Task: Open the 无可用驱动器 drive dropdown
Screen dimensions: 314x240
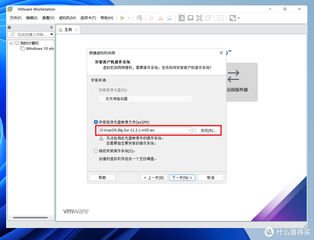Action: (145, 99)
